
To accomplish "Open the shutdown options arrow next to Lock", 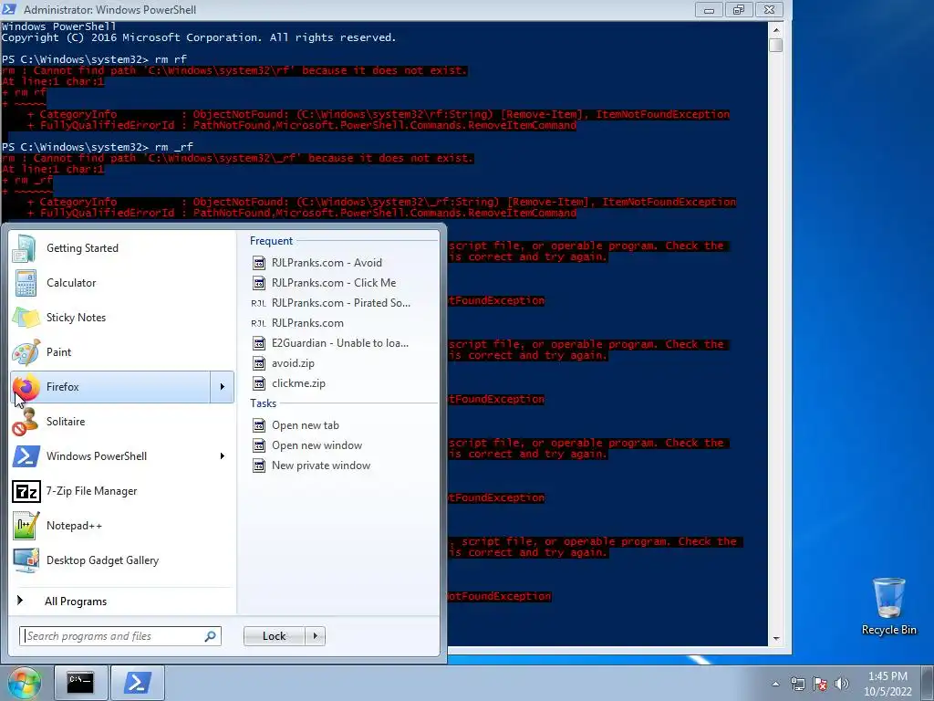I will tap(315, 636).
